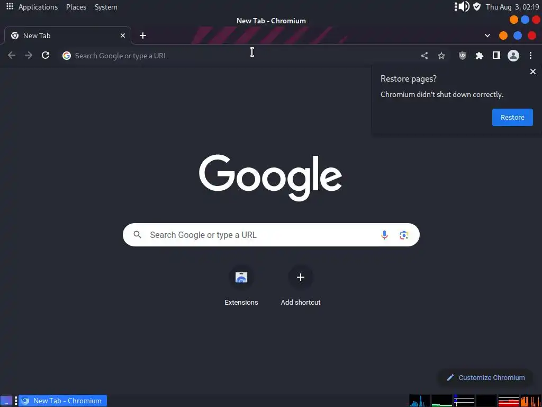Open the profile avatar menu
Image resolution: width=542 pixels, height=407 pixels.
pyautogui.click(x=513, y=55)
